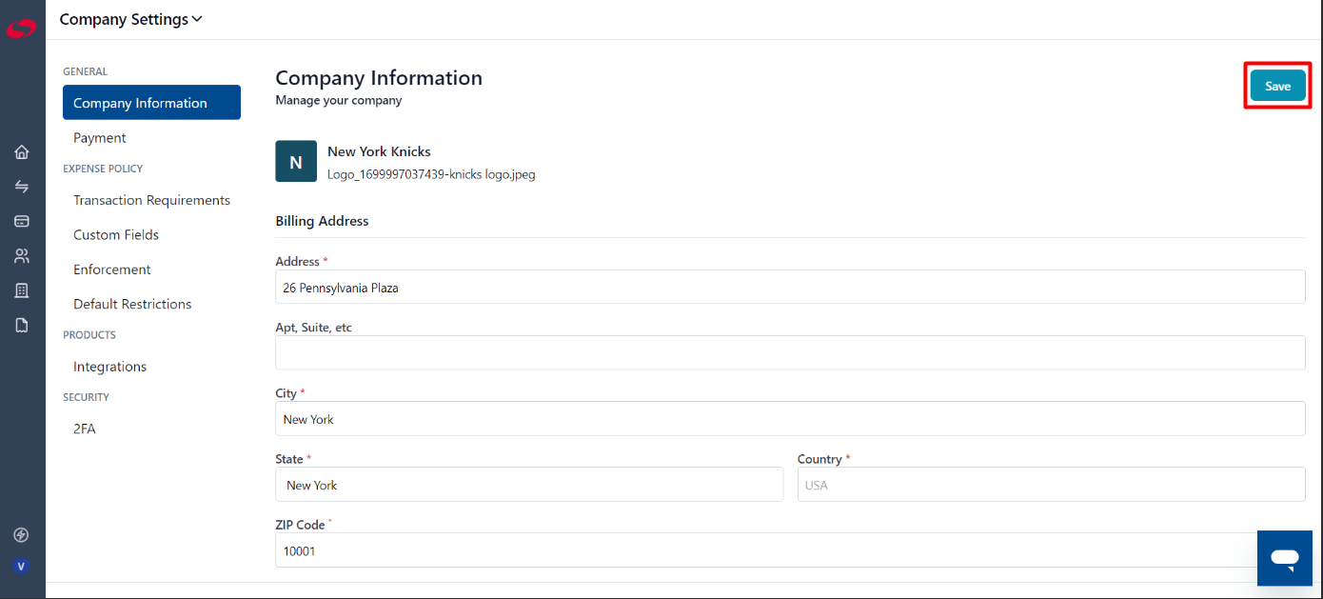The width and height of the screenshot is (1323, 599).
Task: Open Transaction Requirements settings
Action: 151,200
